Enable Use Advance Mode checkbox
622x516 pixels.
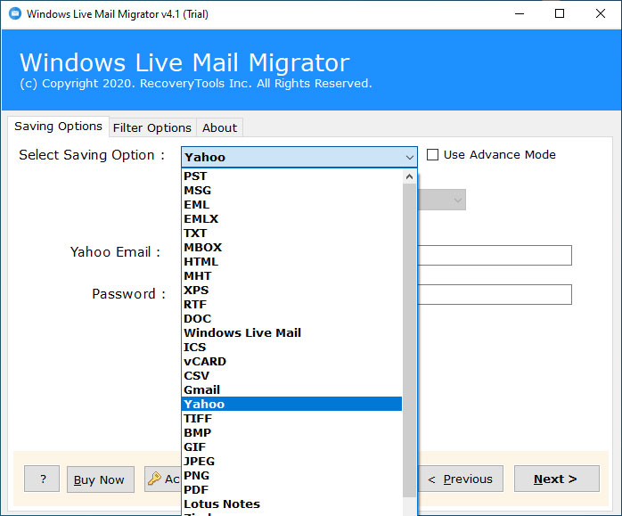pyautogui.click(x=432, y=155)
